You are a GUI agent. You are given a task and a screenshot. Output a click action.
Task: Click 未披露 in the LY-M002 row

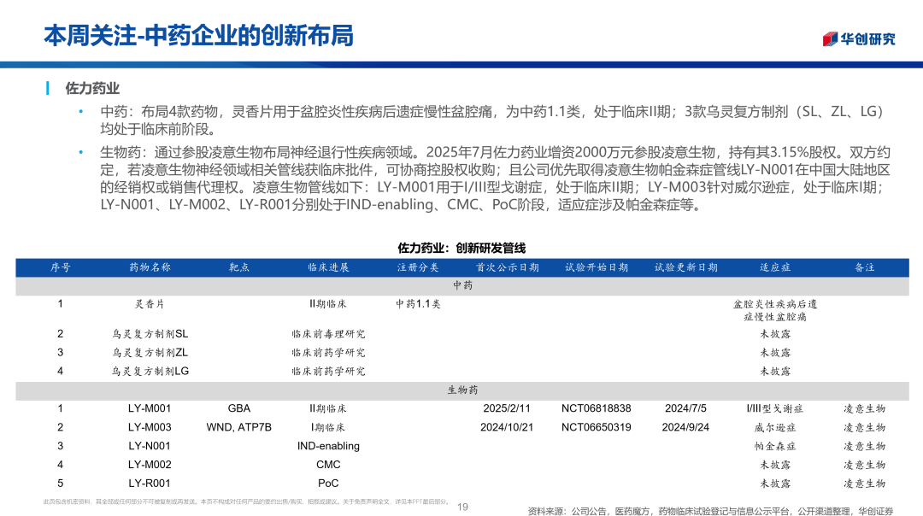(x=774, y=465)
